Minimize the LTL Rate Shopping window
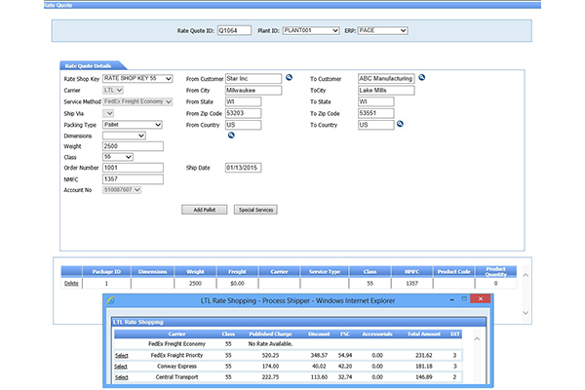This screenshot has width=585, height=390. [x=451, y=299]
